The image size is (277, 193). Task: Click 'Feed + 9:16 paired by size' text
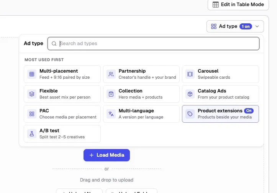(64, 77)
